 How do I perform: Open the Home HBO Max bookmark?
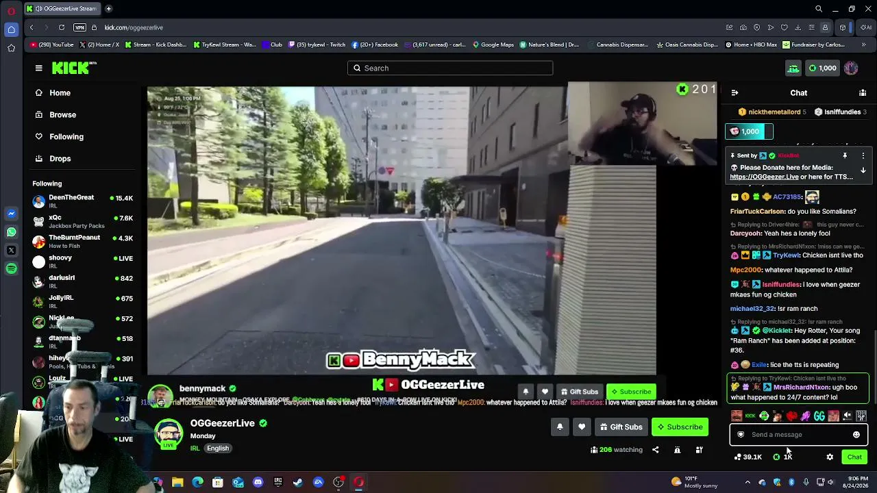point(751,45)
